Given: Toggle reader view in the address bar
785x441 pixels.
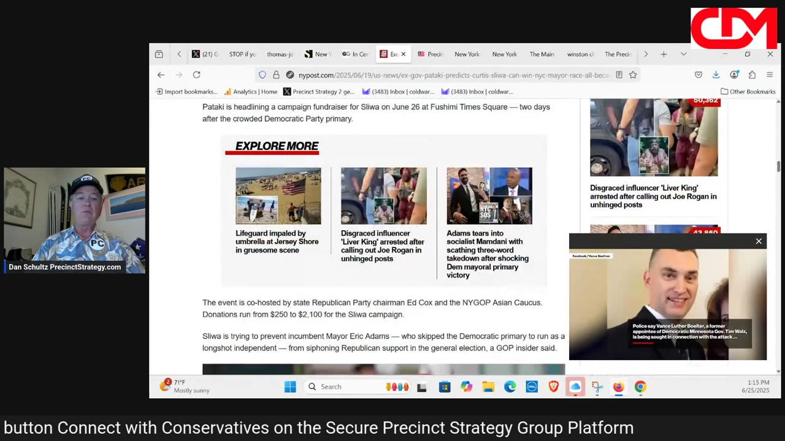Looking at the screenshot, I should [619, 75].
